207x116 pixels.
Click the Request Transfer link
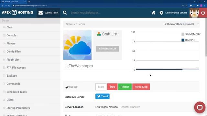pos(130,107)
